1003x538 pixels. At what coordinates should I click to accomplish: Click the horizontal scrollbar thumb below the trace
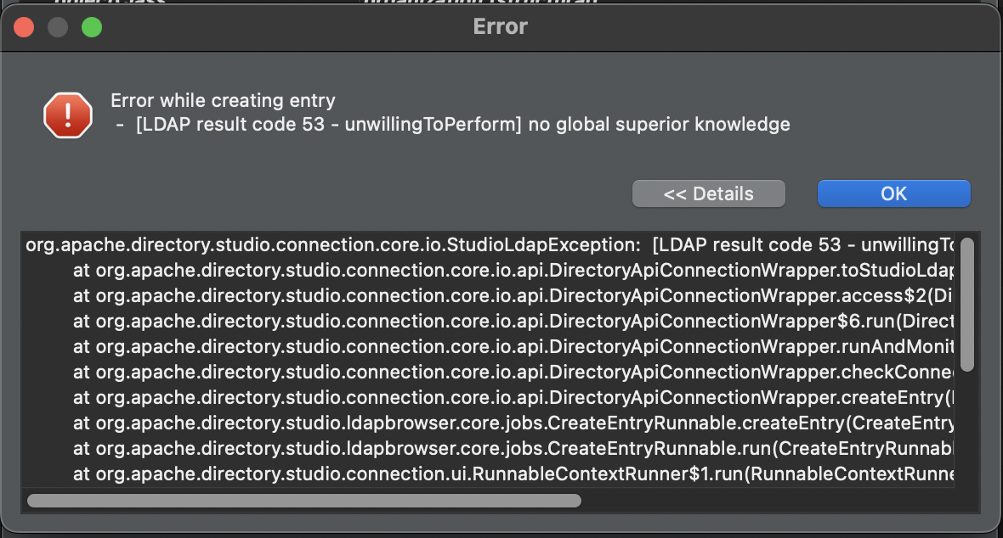[x=303, y=501]
